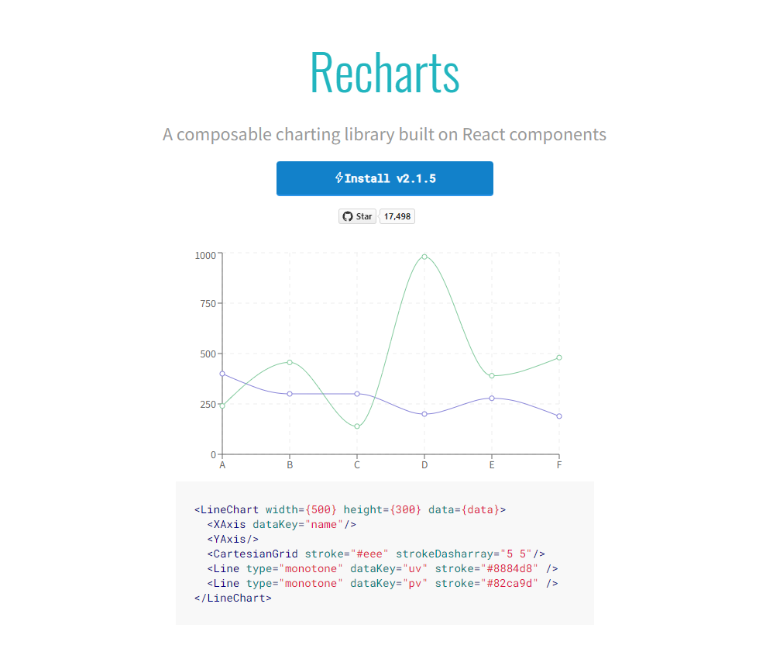
Task: Click the green pv data point at D
Action: 424,257
